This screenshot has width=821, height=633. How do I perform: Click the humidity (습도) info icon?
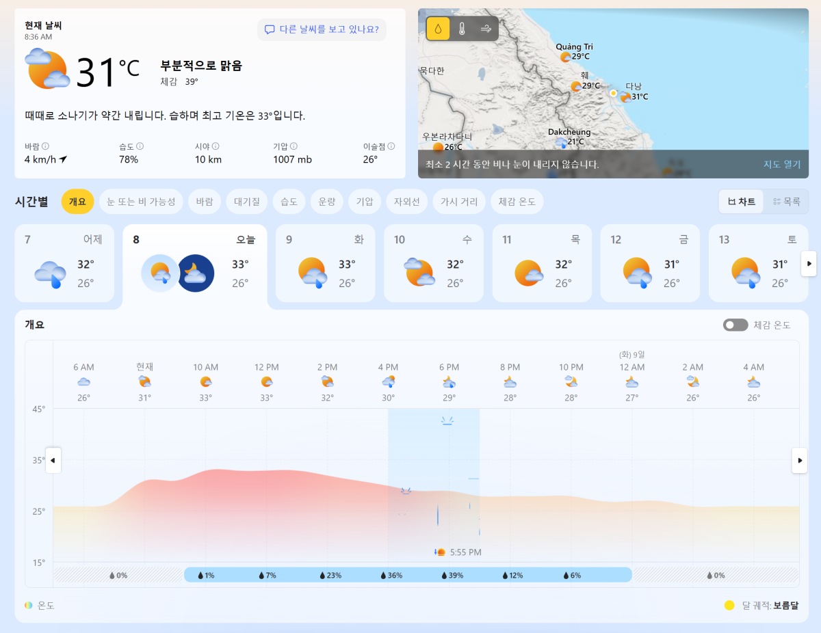[x=140, y=146]
